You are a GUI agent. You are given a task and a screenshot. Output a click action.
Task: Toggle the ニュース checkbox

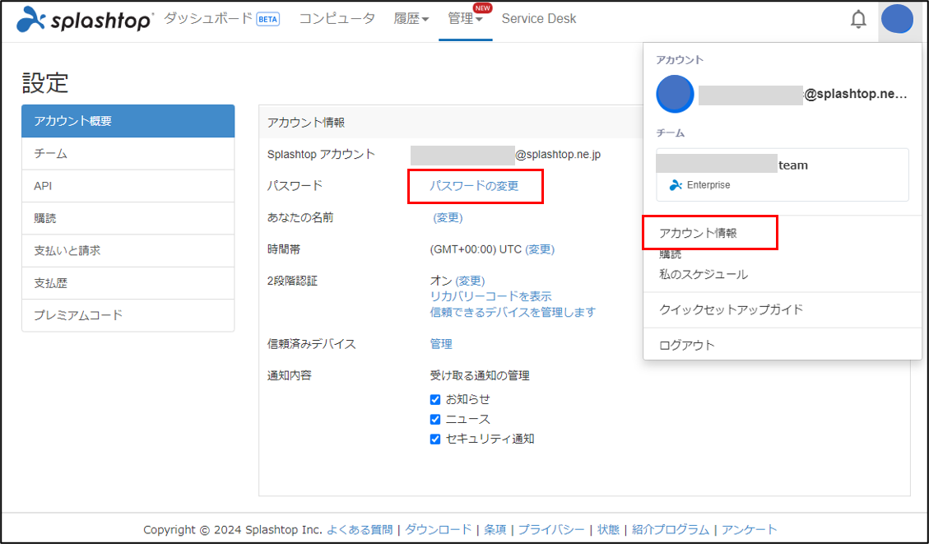(434, 419)
